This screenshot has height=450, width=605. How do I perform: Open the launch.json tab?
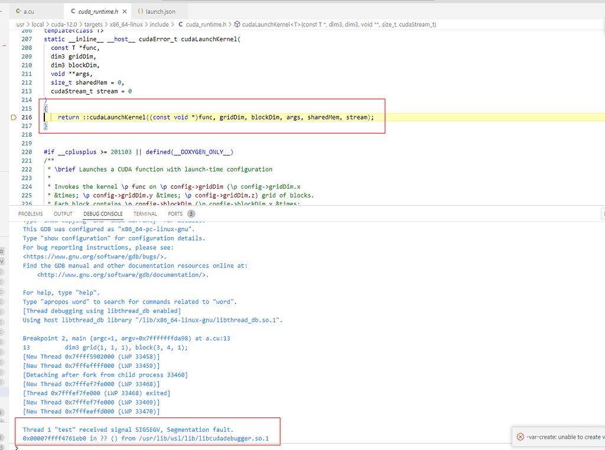157,12
